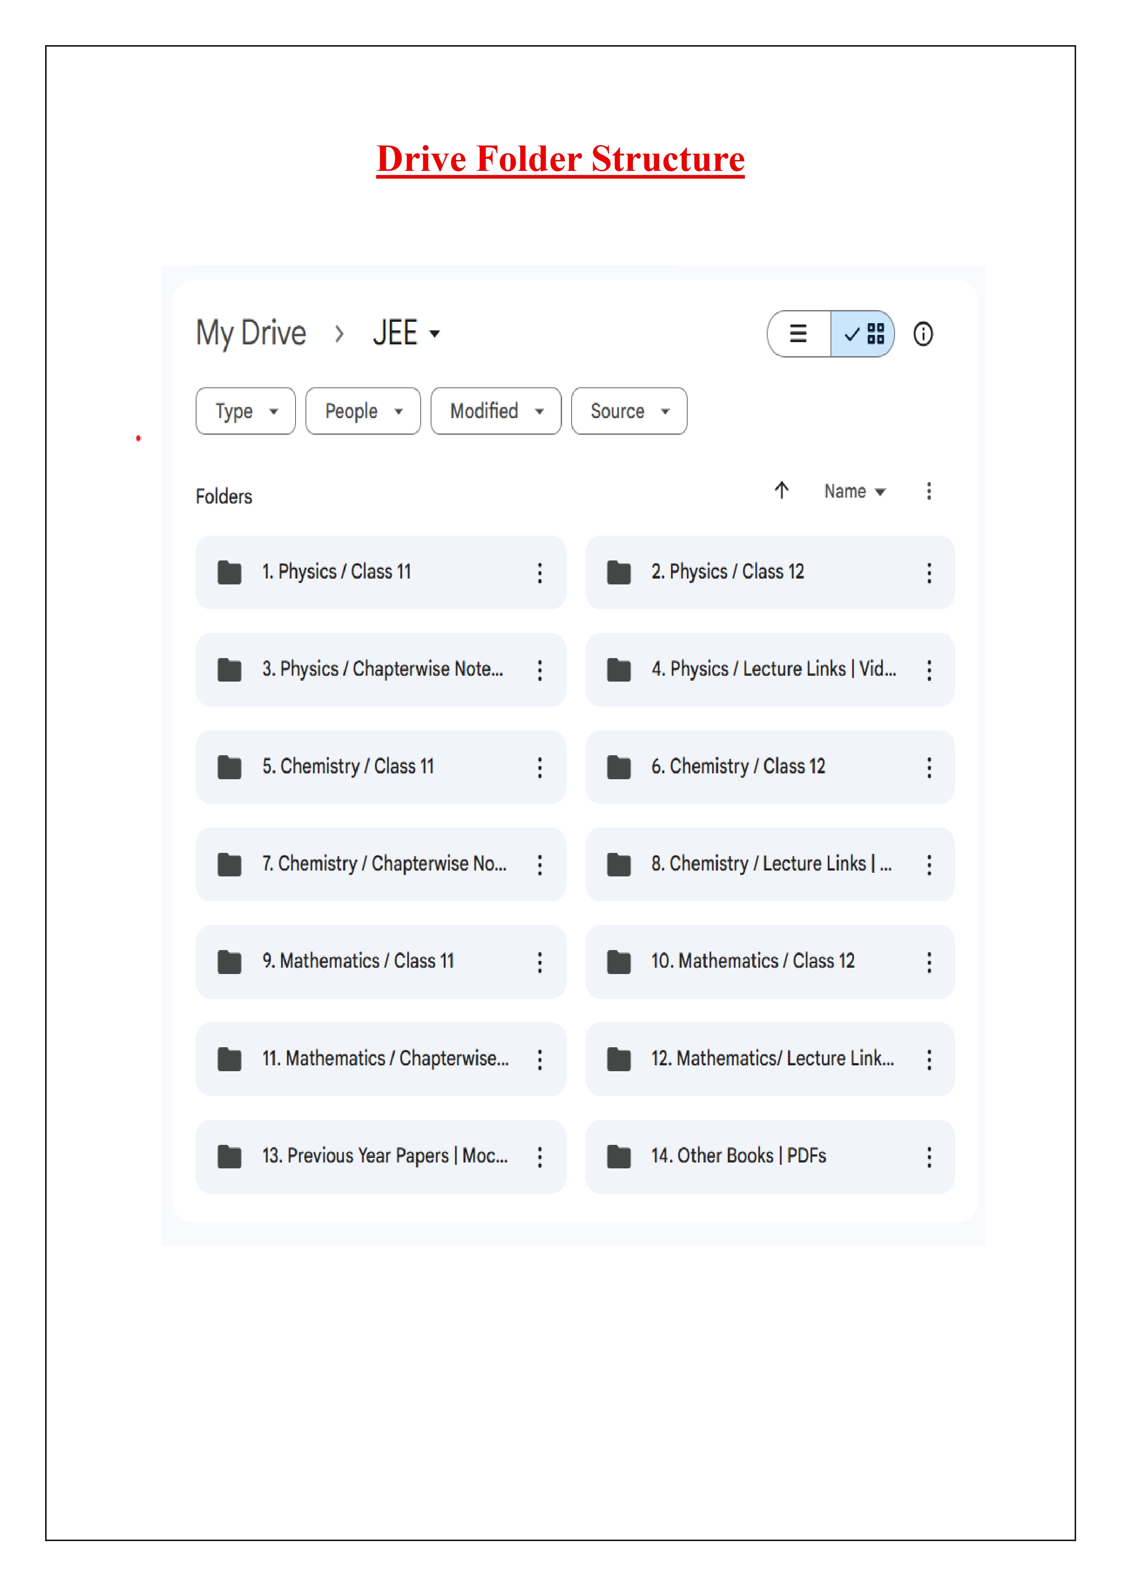Open the folders list overflow menu
Viewport: 1121px width, 1586px height.
(929, 491)
